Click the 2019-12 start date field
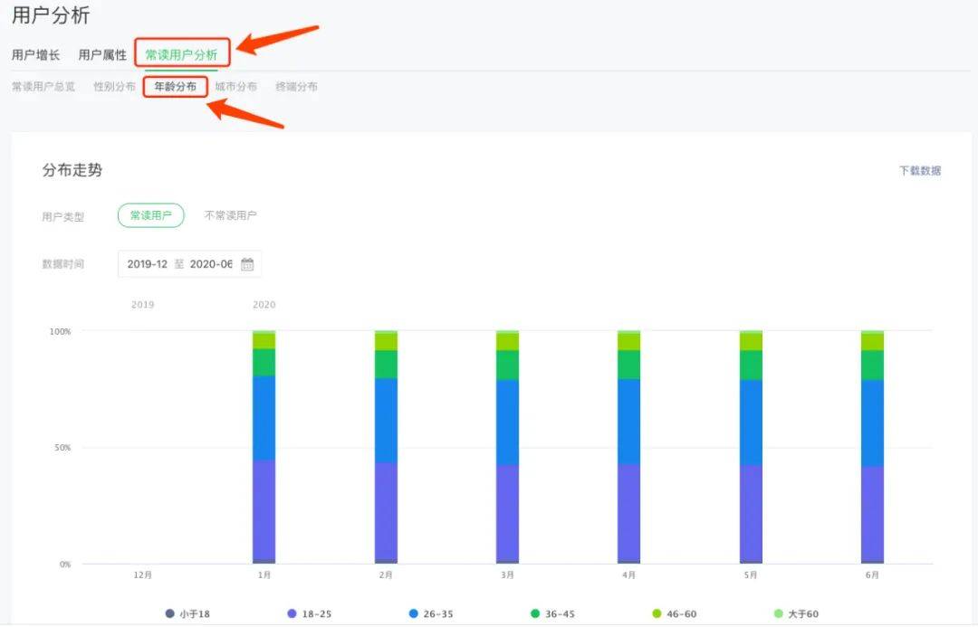The width and height of the screenshot is (978, 627). coord(148,264)
